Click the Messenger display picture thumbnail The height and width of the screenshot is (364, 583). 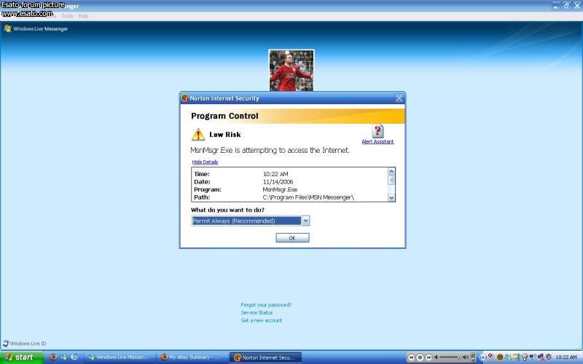tap(291, 70)
